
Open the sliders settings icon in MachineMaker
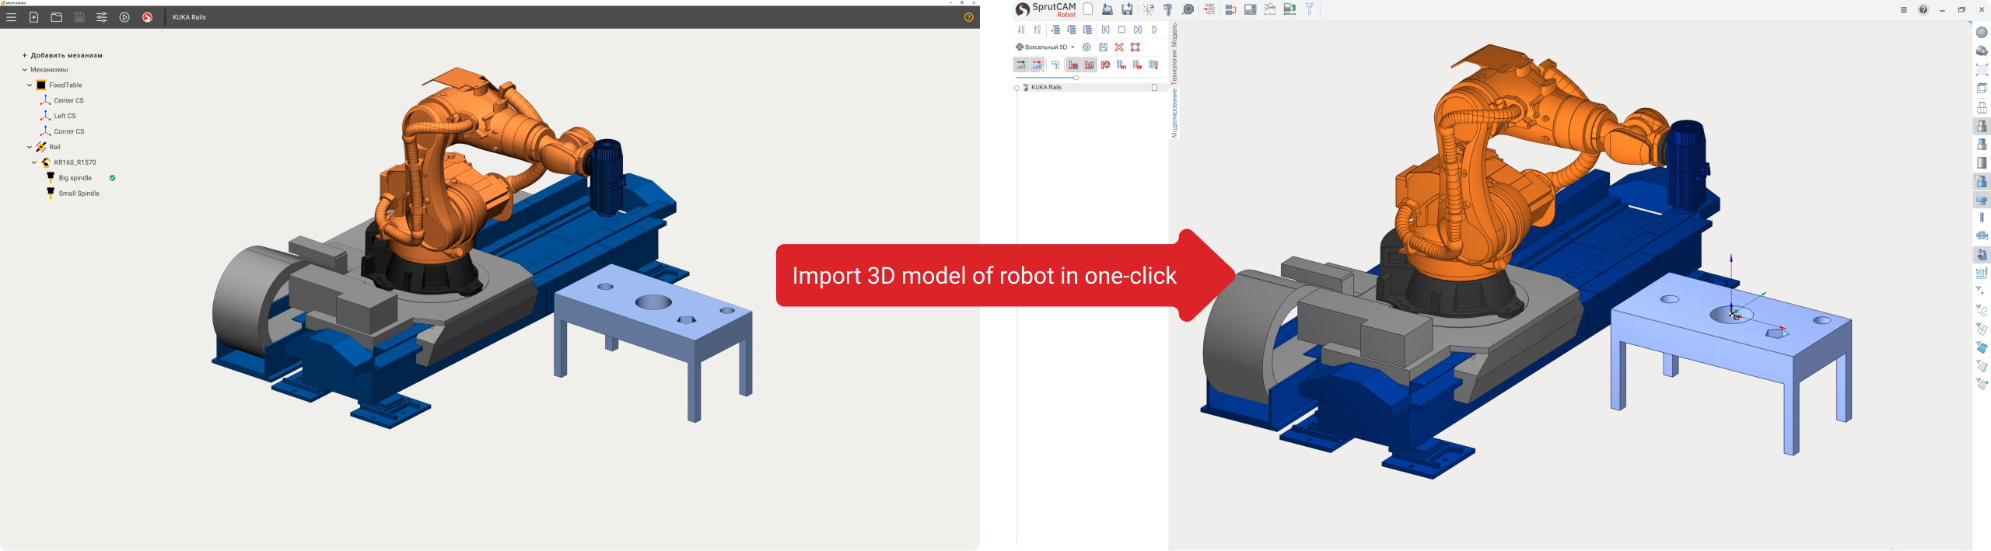[x=102, y=17]
